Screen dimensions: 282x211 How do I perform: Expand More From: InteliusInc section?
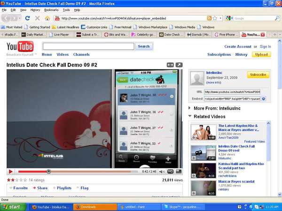coord(189,108)
